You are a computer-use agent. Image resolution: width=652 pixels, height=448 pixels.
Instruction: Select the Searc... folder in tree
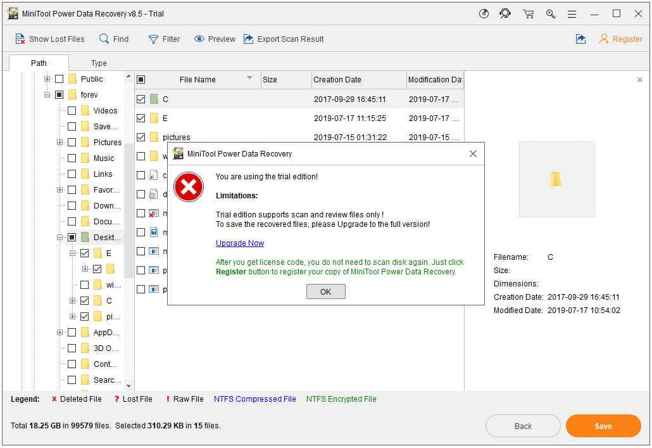click(107, 380)
